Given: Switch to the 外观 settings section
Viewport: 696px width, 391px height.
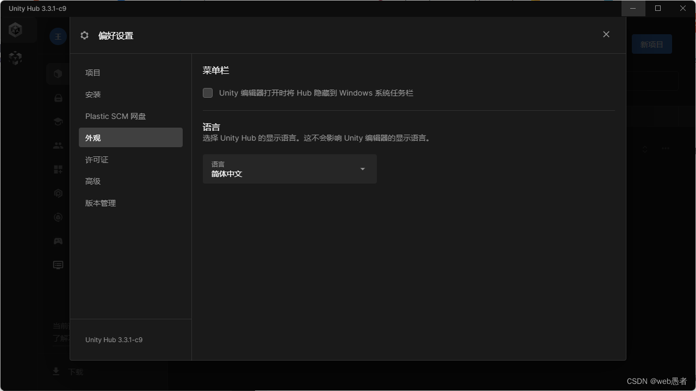Looking at the screenshot, I should (x=130, y=137).
